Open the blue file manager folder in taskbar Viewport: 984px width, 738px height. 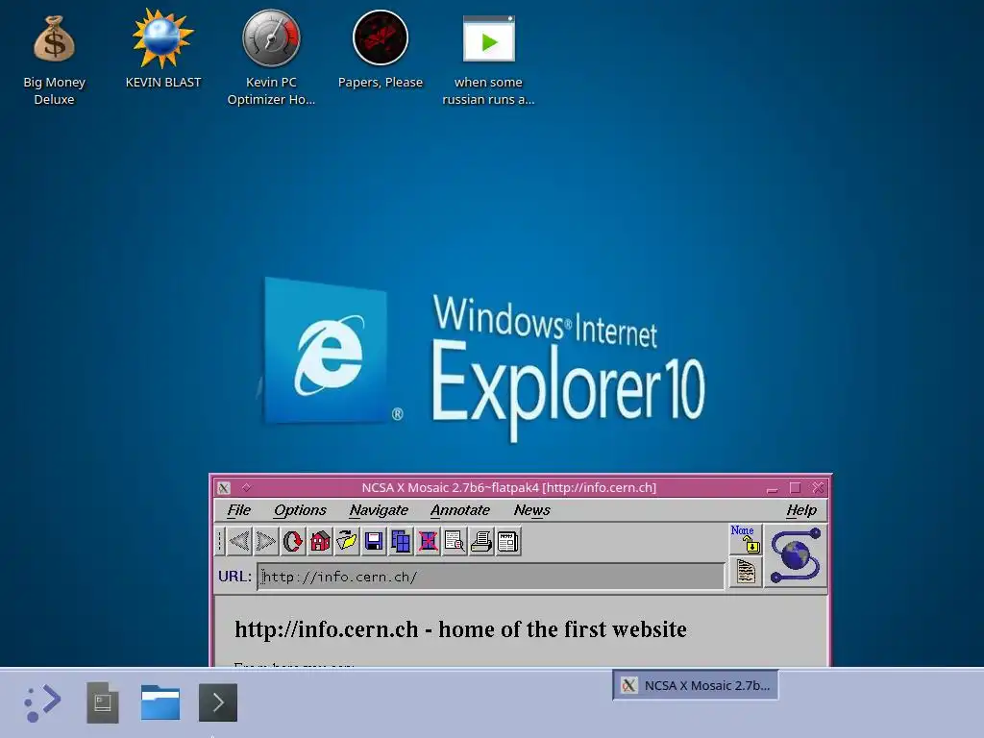[160, 702]
